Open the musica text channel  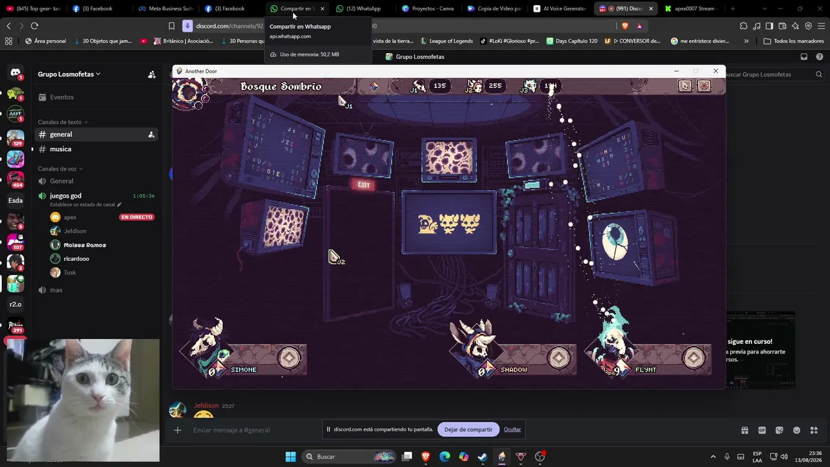96,149
